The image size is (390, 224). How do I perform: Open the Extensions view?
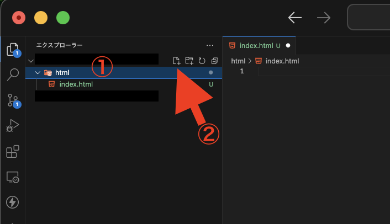[x=13, y=152]
